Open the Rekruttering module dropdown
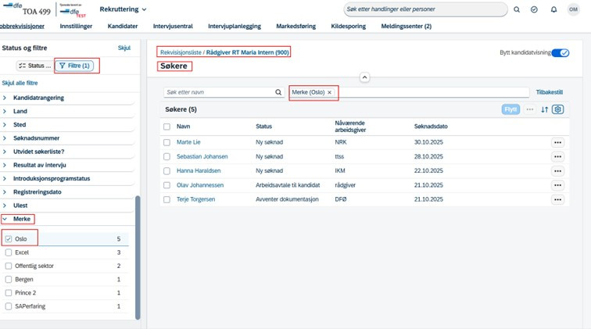Screen dimensions: 591x329 click(x=123, y=9)
